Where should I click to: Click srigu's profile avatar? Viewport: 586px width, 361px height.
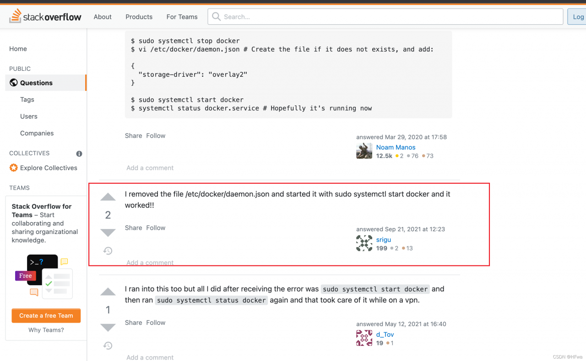364,243
